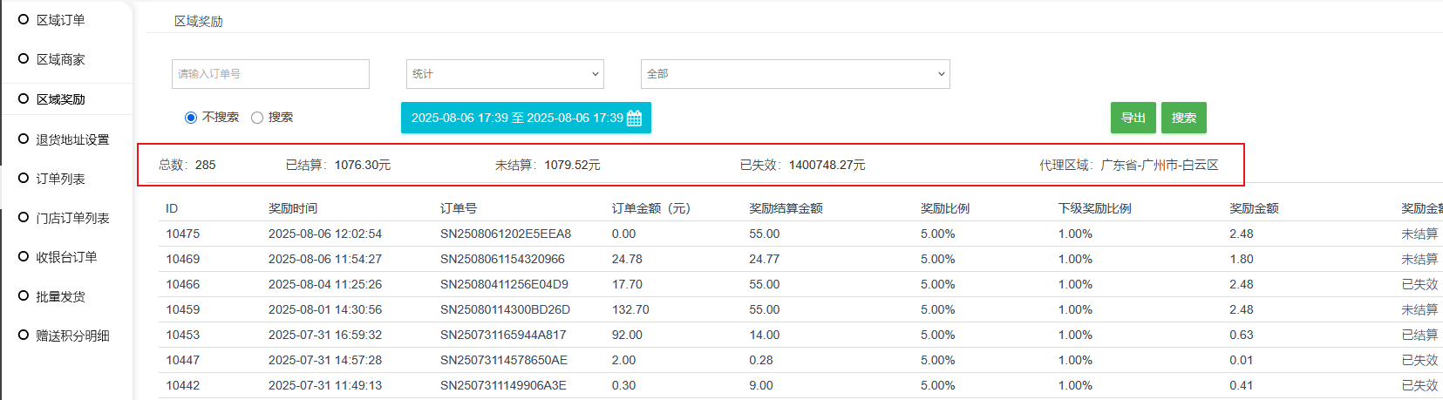
Task: Open 区域订单 in the sidebar
Action: tap(60, 20)
